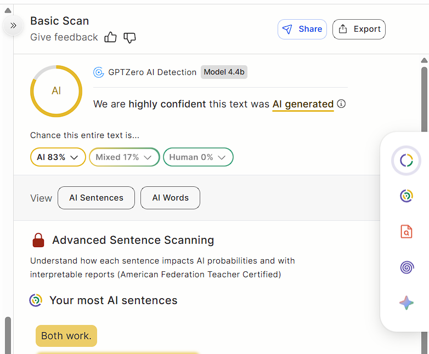Click the thumbs up feedback icon

(x=111, y=37)
